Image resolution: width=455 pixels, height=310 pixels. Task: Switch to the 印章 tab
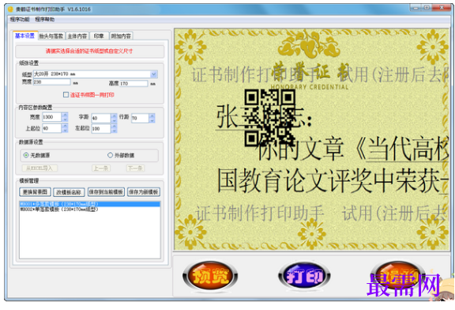99,36
